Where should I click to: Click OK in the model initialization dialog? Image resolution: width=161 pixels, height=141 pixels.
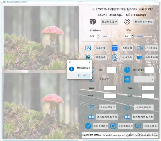[84, 76]
